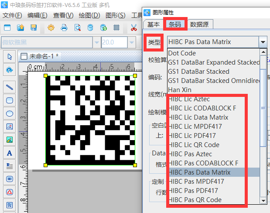The width and height of the screenshot is (270, 213).
Task: Choose HIBC Lic Aztec option
Action: point(214,99)
